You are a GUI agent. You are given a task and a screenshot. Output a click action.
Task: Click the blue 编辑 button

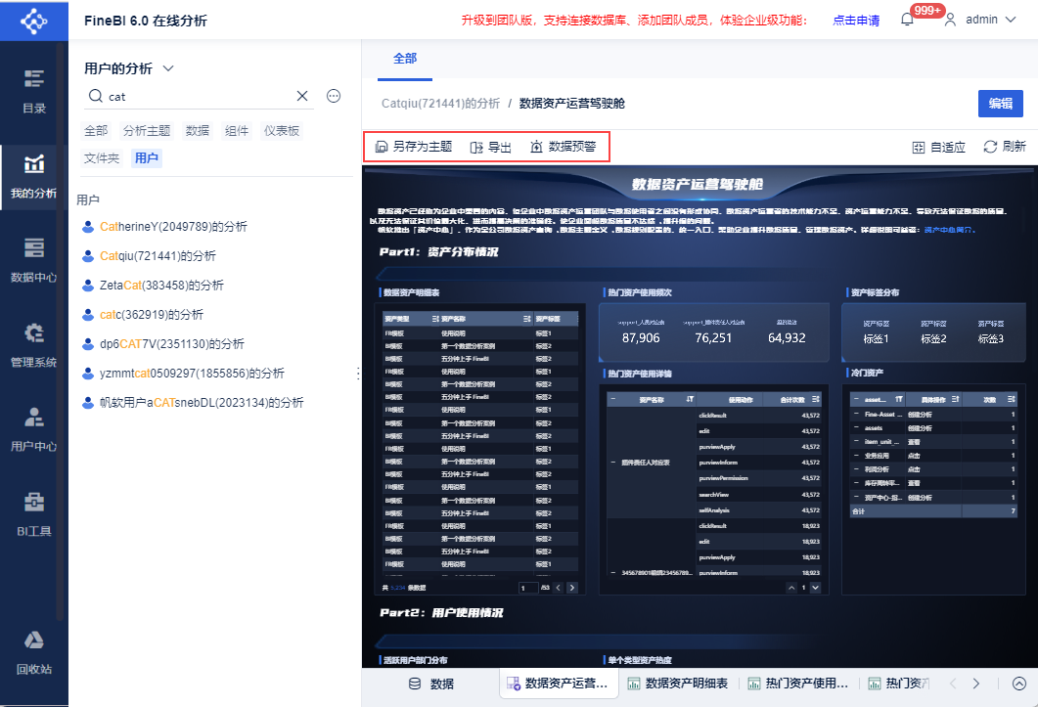click(1000, 104)
